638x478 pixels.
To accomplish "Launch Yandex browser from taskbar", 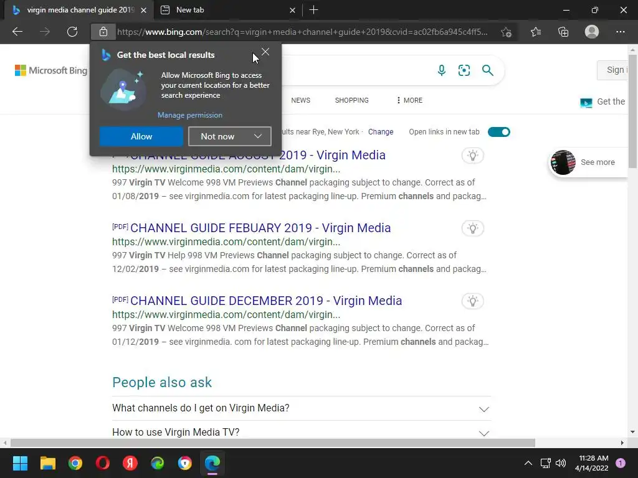I will click(x=130, y=463).
